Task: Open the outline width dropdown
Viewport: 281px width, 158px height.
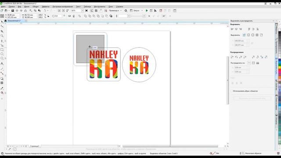Action: pos(129,16)
